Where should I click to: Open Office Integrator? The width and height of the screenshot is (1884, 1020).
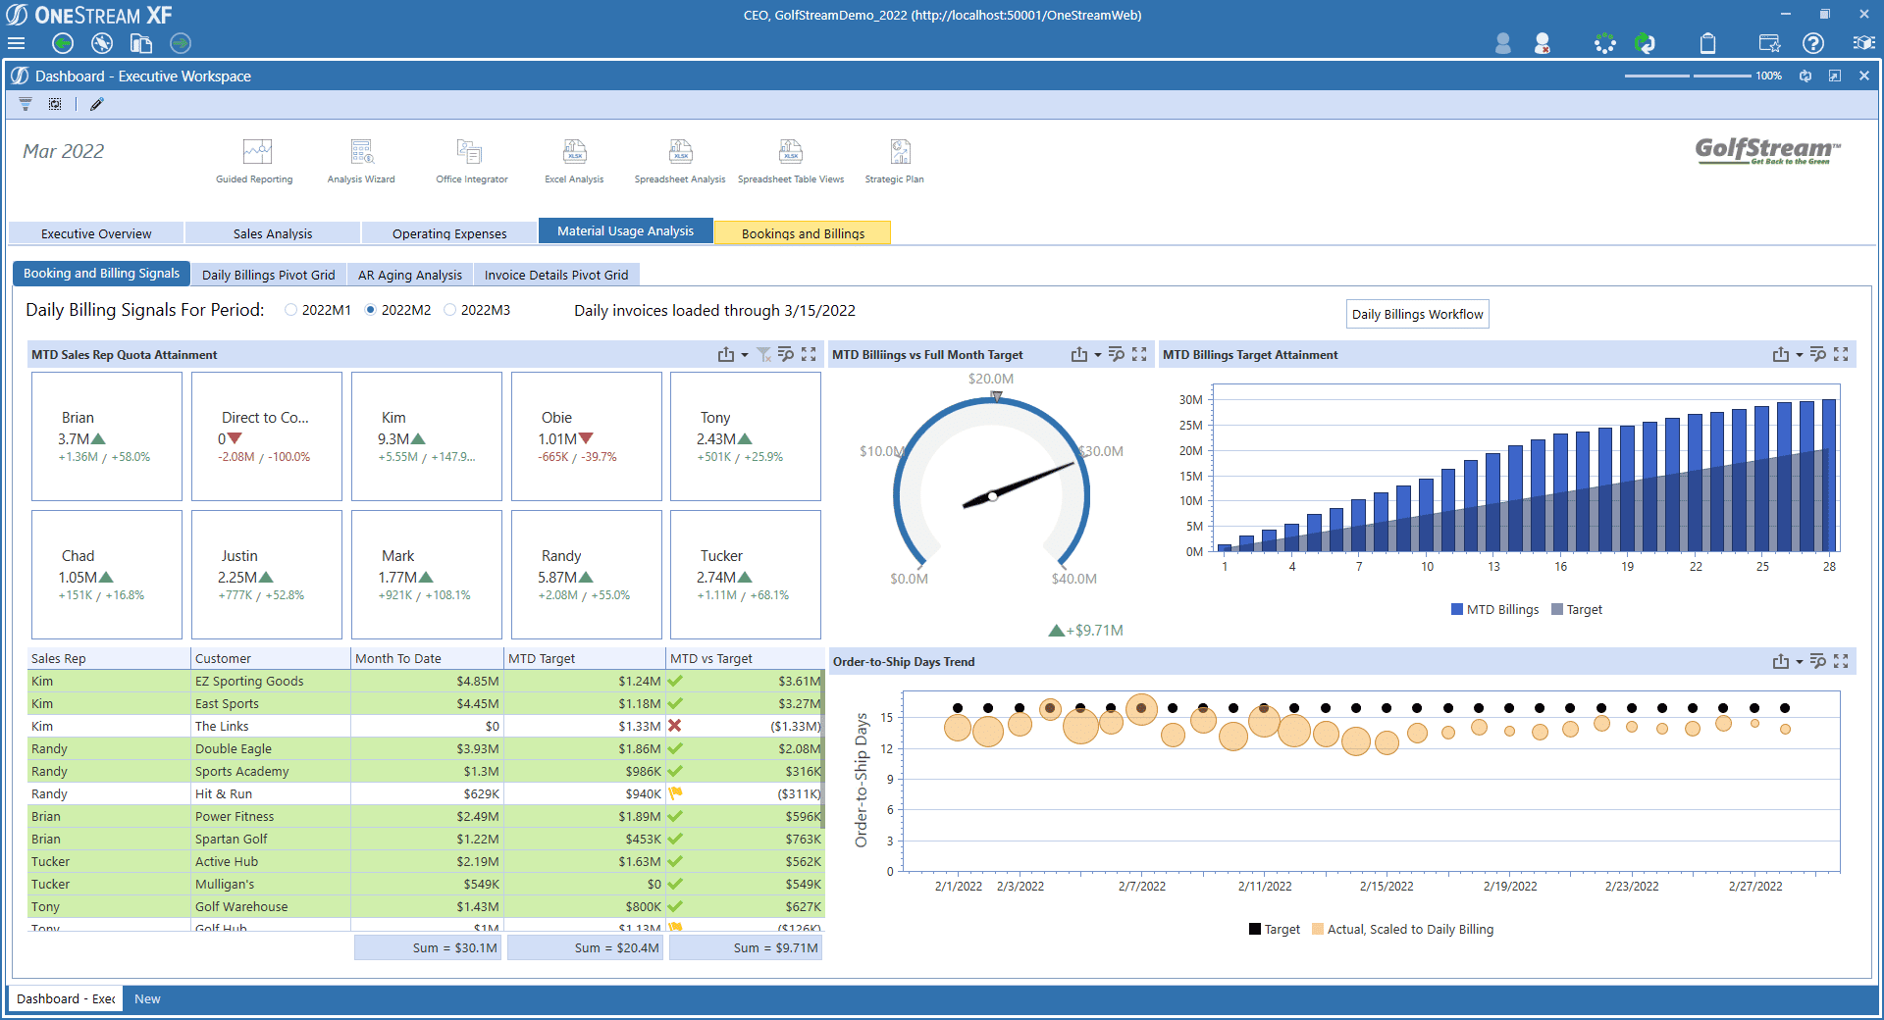[470, 160]
